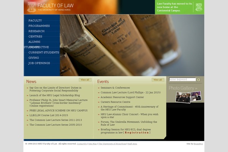Open the CENTRES menu item

click(x=35, y=36)
